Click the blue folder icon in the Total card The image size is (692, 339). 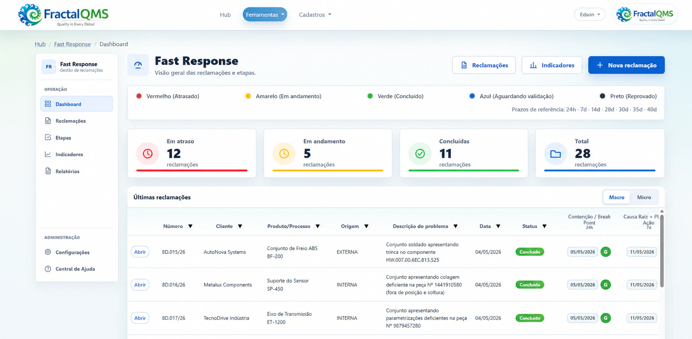(x=556, y=153)
